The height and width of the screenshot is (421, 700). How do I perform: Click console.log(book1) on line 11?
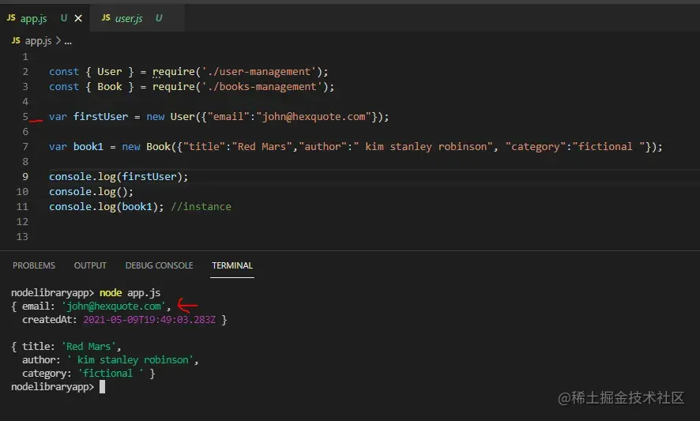tap(107, 207)
